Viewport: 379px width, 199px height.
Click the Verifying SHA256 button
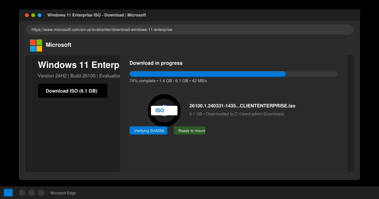148,130
